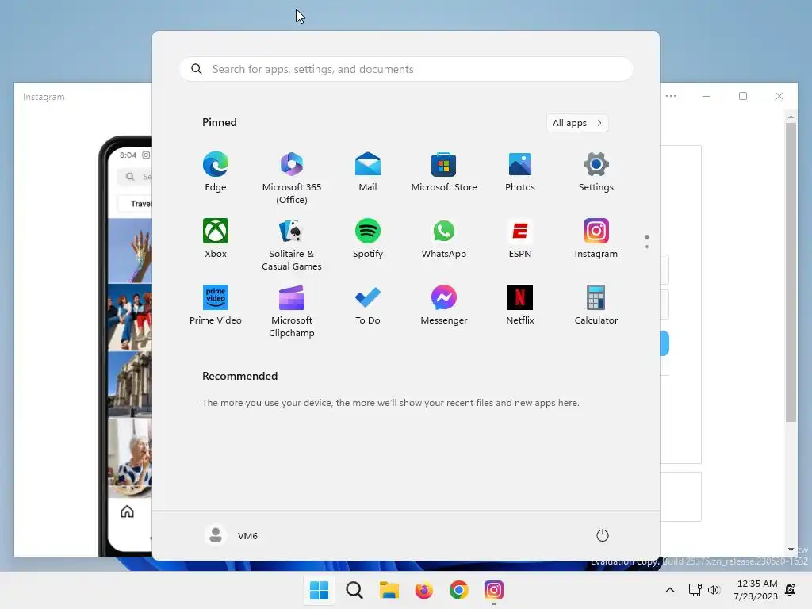Open the To Do app
The image size is (812, 609).
pyautogui.click(x=368, y=305)
